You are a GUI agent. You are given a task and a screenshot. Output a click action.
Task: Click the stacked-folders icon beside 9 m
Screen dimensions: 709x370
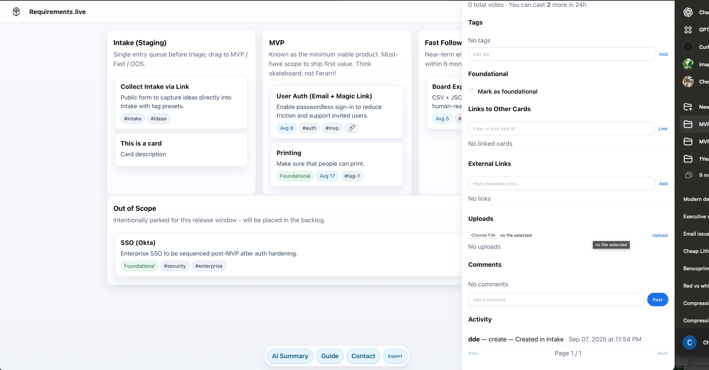tap(688, 175)
